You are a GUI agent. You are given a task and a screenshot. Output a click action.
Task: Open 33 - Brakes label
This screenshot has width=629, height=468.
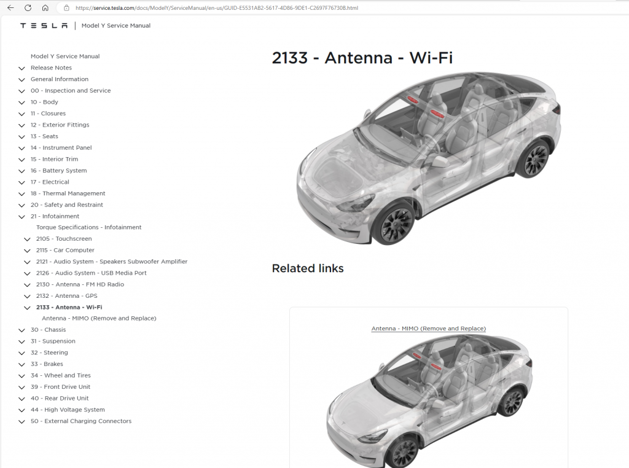point(47,364)
